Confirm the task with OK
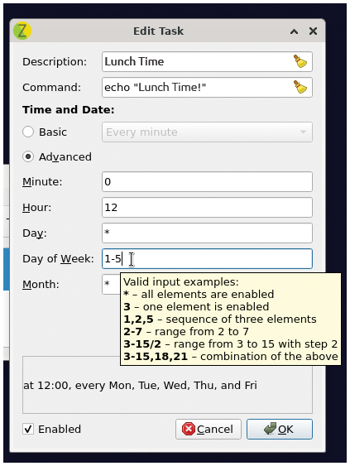This screenshot has height=466, width=350. point(280,429)
